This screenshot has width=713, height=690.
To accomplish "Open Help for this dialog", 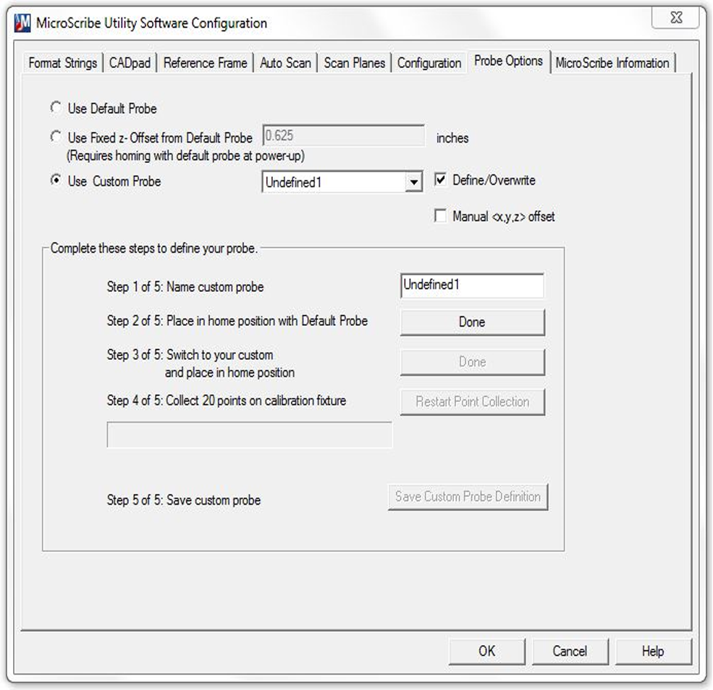I will (x=653, y=652).
